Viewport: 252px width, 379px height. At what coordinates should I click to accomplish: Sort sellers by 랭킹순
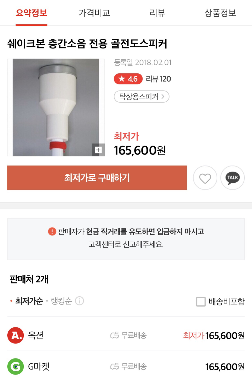pos(61,301)
